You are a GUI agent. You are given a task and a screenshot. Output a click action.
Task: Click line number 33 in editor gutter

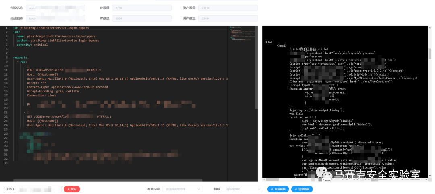pos(6,163)
